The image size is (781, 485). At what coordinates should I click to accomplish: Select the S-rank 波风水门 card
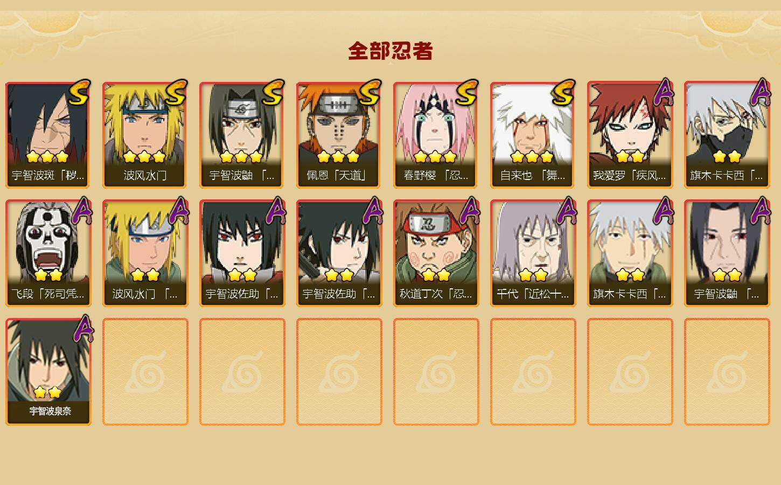coord(145,135)
